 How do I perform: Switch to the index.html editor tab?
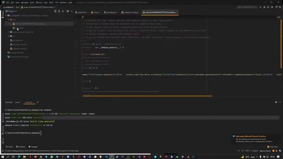[81, 12]
